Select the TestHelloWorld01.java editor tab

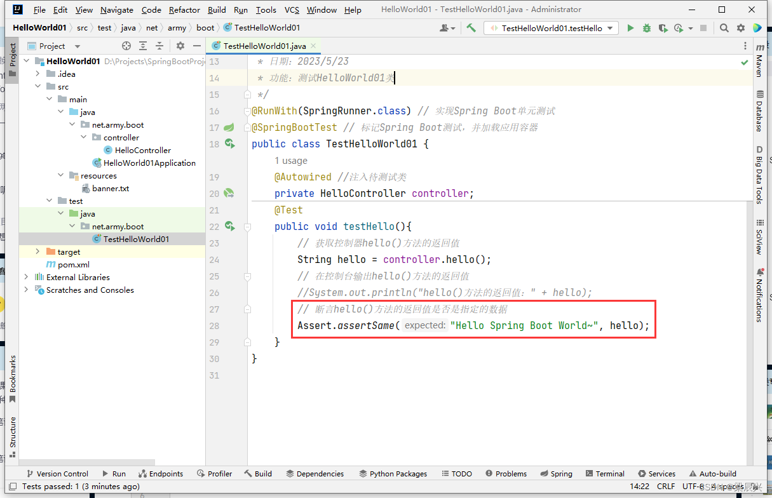(264, 46)
